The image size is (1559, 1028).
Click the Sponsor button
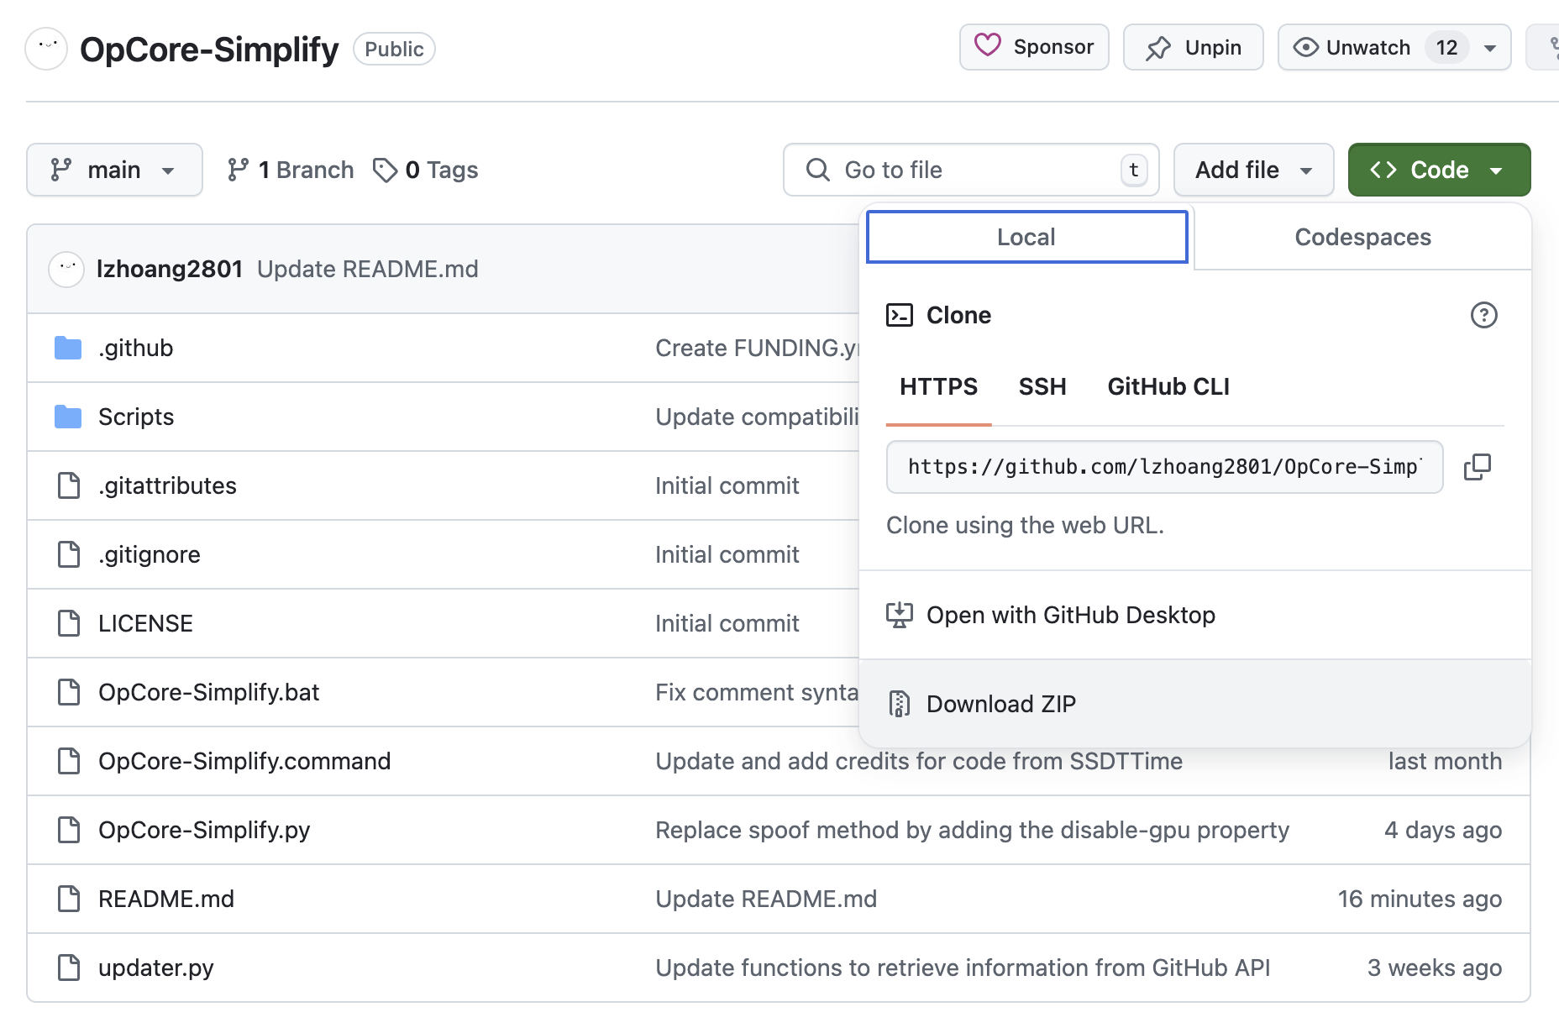coord(1034,47)
